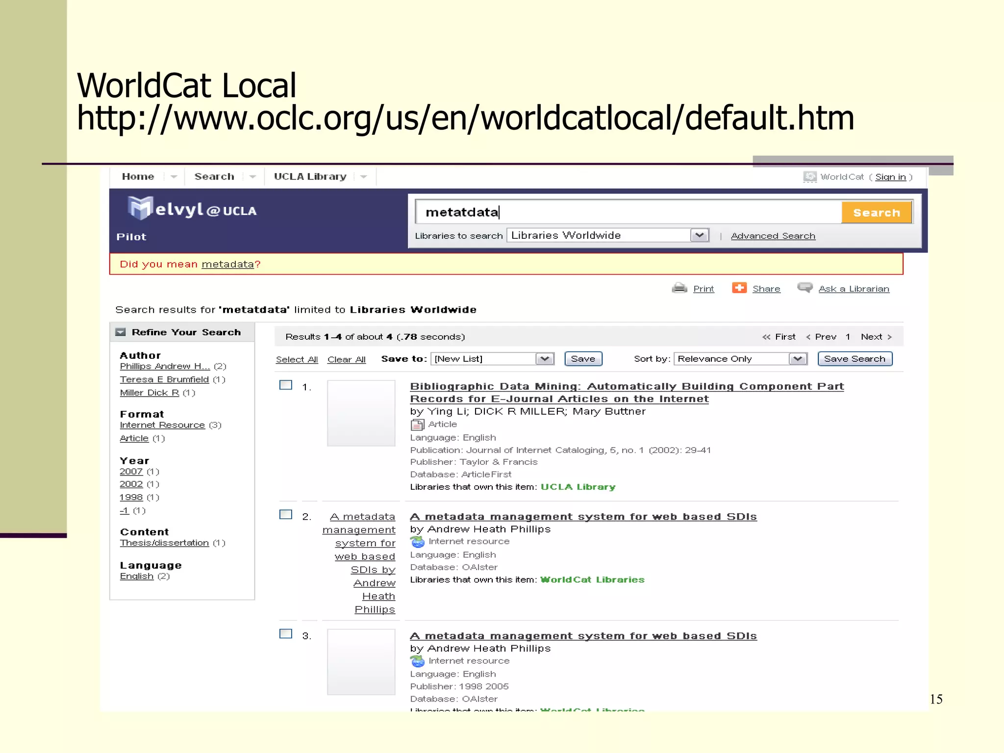Check the box for result 1
1004x753 pixels.
pyautogui.click(x=286, y=385)
